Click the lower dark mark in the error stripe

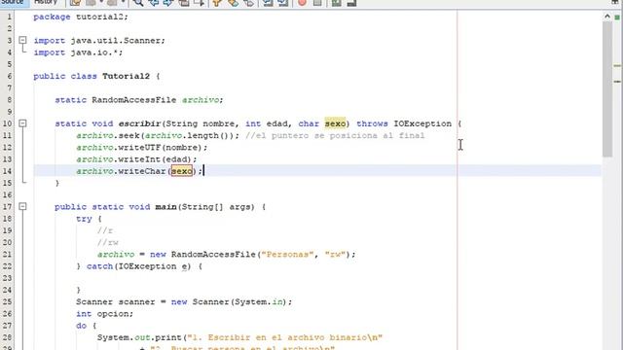[x=617, y=82]
